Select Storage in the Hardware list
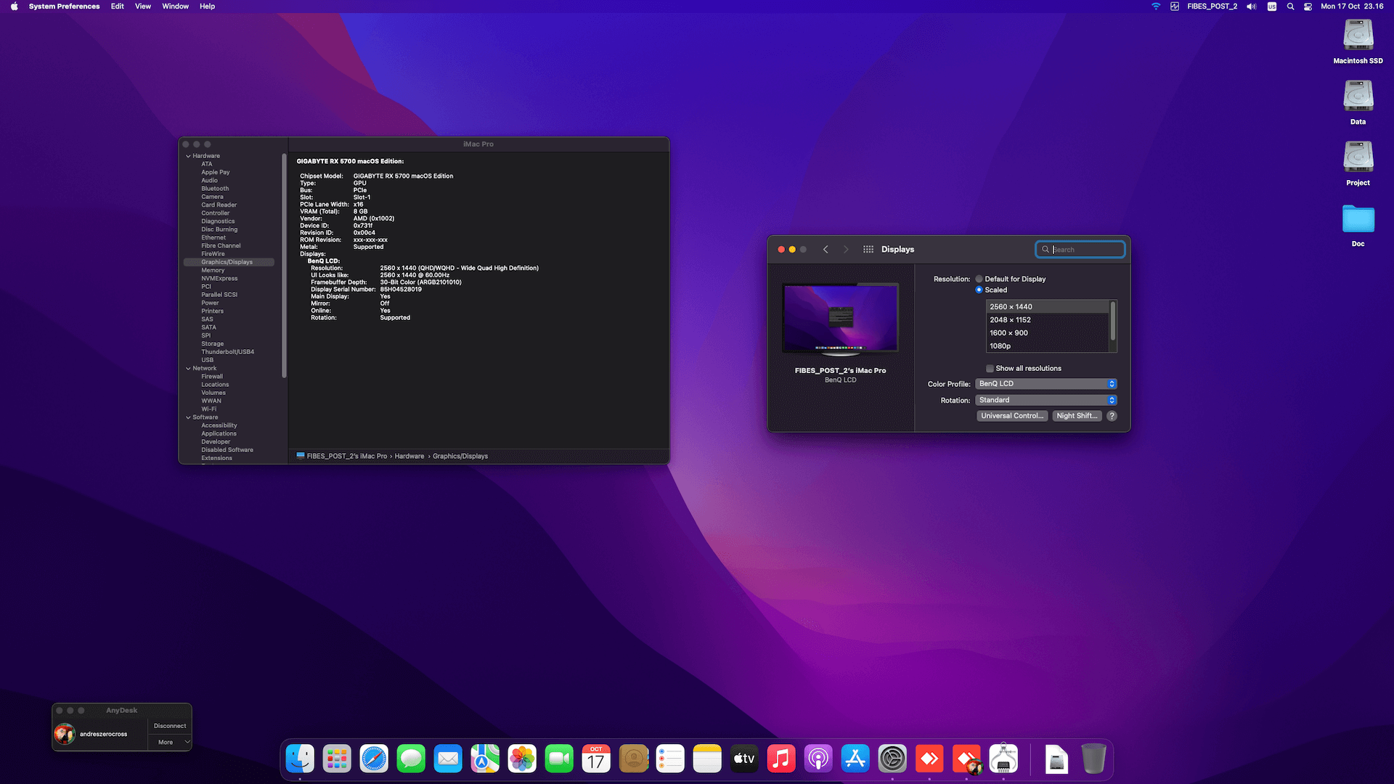The height and width of the screenshot is (784, 1394). coord(213,344)
